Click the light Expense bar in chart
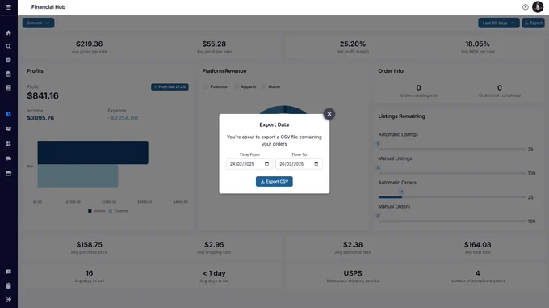Image resolution: width=549 pixels, height=308 pixels. click(78, 176)
